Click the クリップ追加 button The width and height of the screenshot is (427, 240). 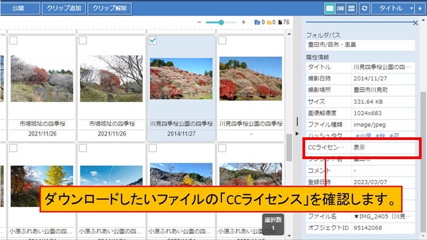tap(64, 9)
